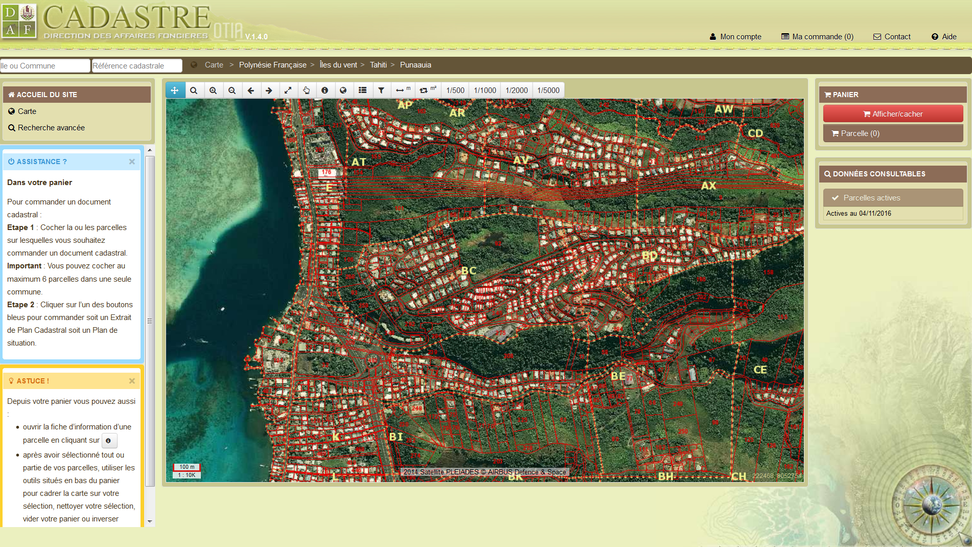Click the Référence cadastrale input field
This screenshot has height=547, width=972.
click(x=136, y=66)
